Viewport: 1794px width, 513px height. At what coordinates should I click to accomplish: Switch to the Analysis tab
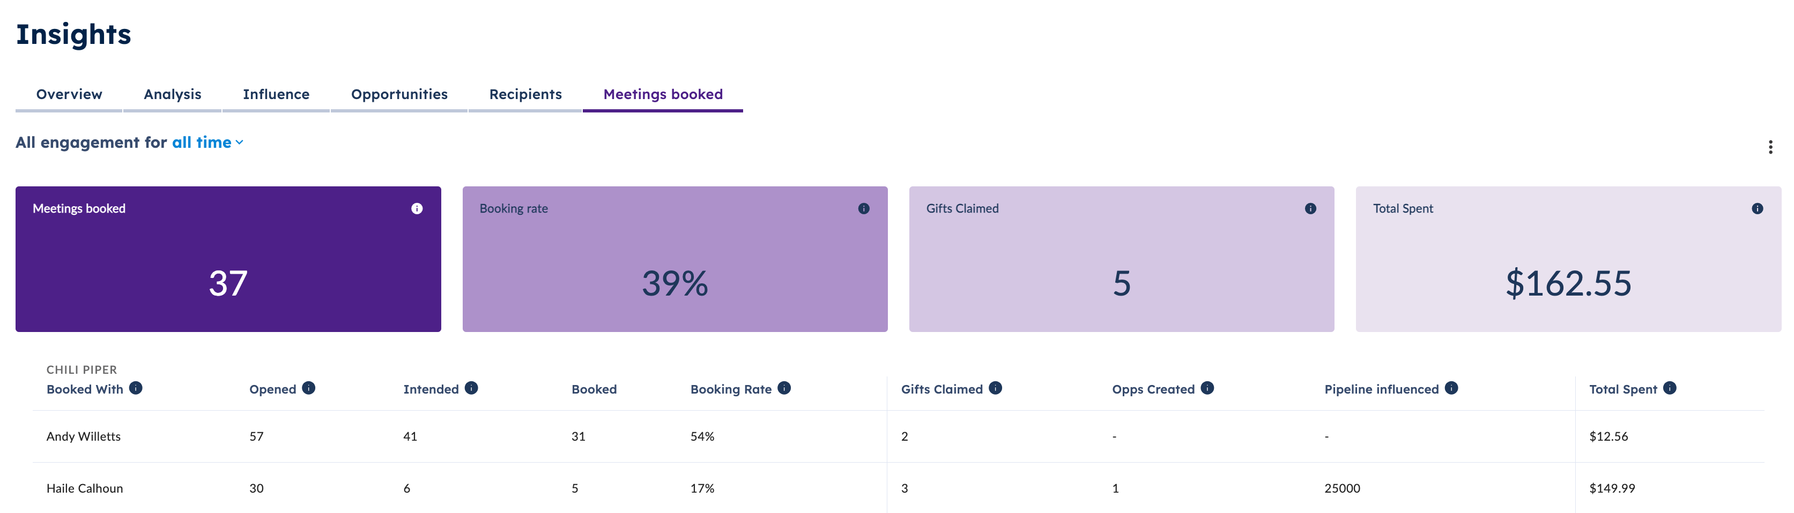[x=172, y=95]
